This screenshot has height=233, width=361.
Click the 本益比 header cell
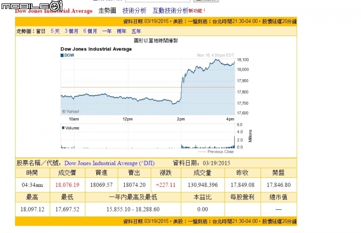[203, 197]
